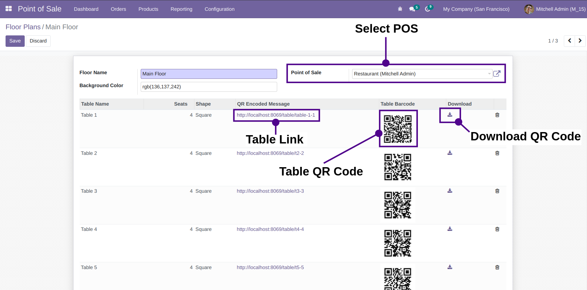Open the Reporting menu
Viewport: 587px width, 290px height.
181,9
